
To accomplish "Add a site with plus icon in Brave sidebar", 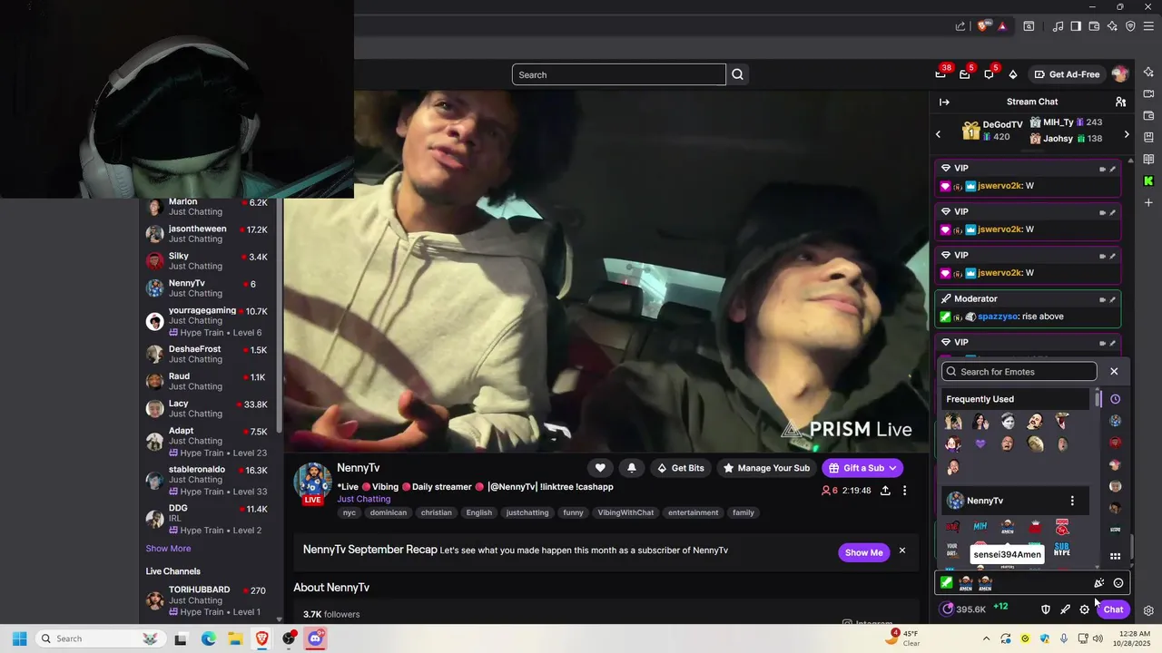I will coord(1148,202).
